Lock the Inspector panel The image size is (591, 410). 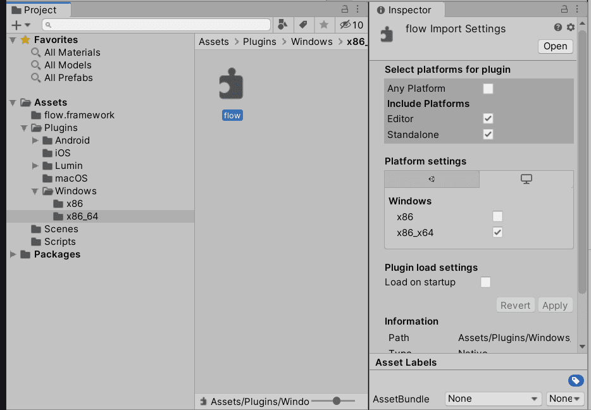point(564,9)
